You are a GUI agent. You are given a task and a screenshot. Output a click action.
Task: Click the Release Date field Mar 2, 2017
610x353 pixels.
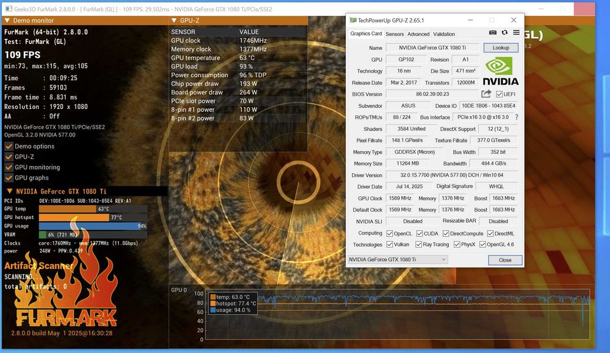tap(403, 83)
